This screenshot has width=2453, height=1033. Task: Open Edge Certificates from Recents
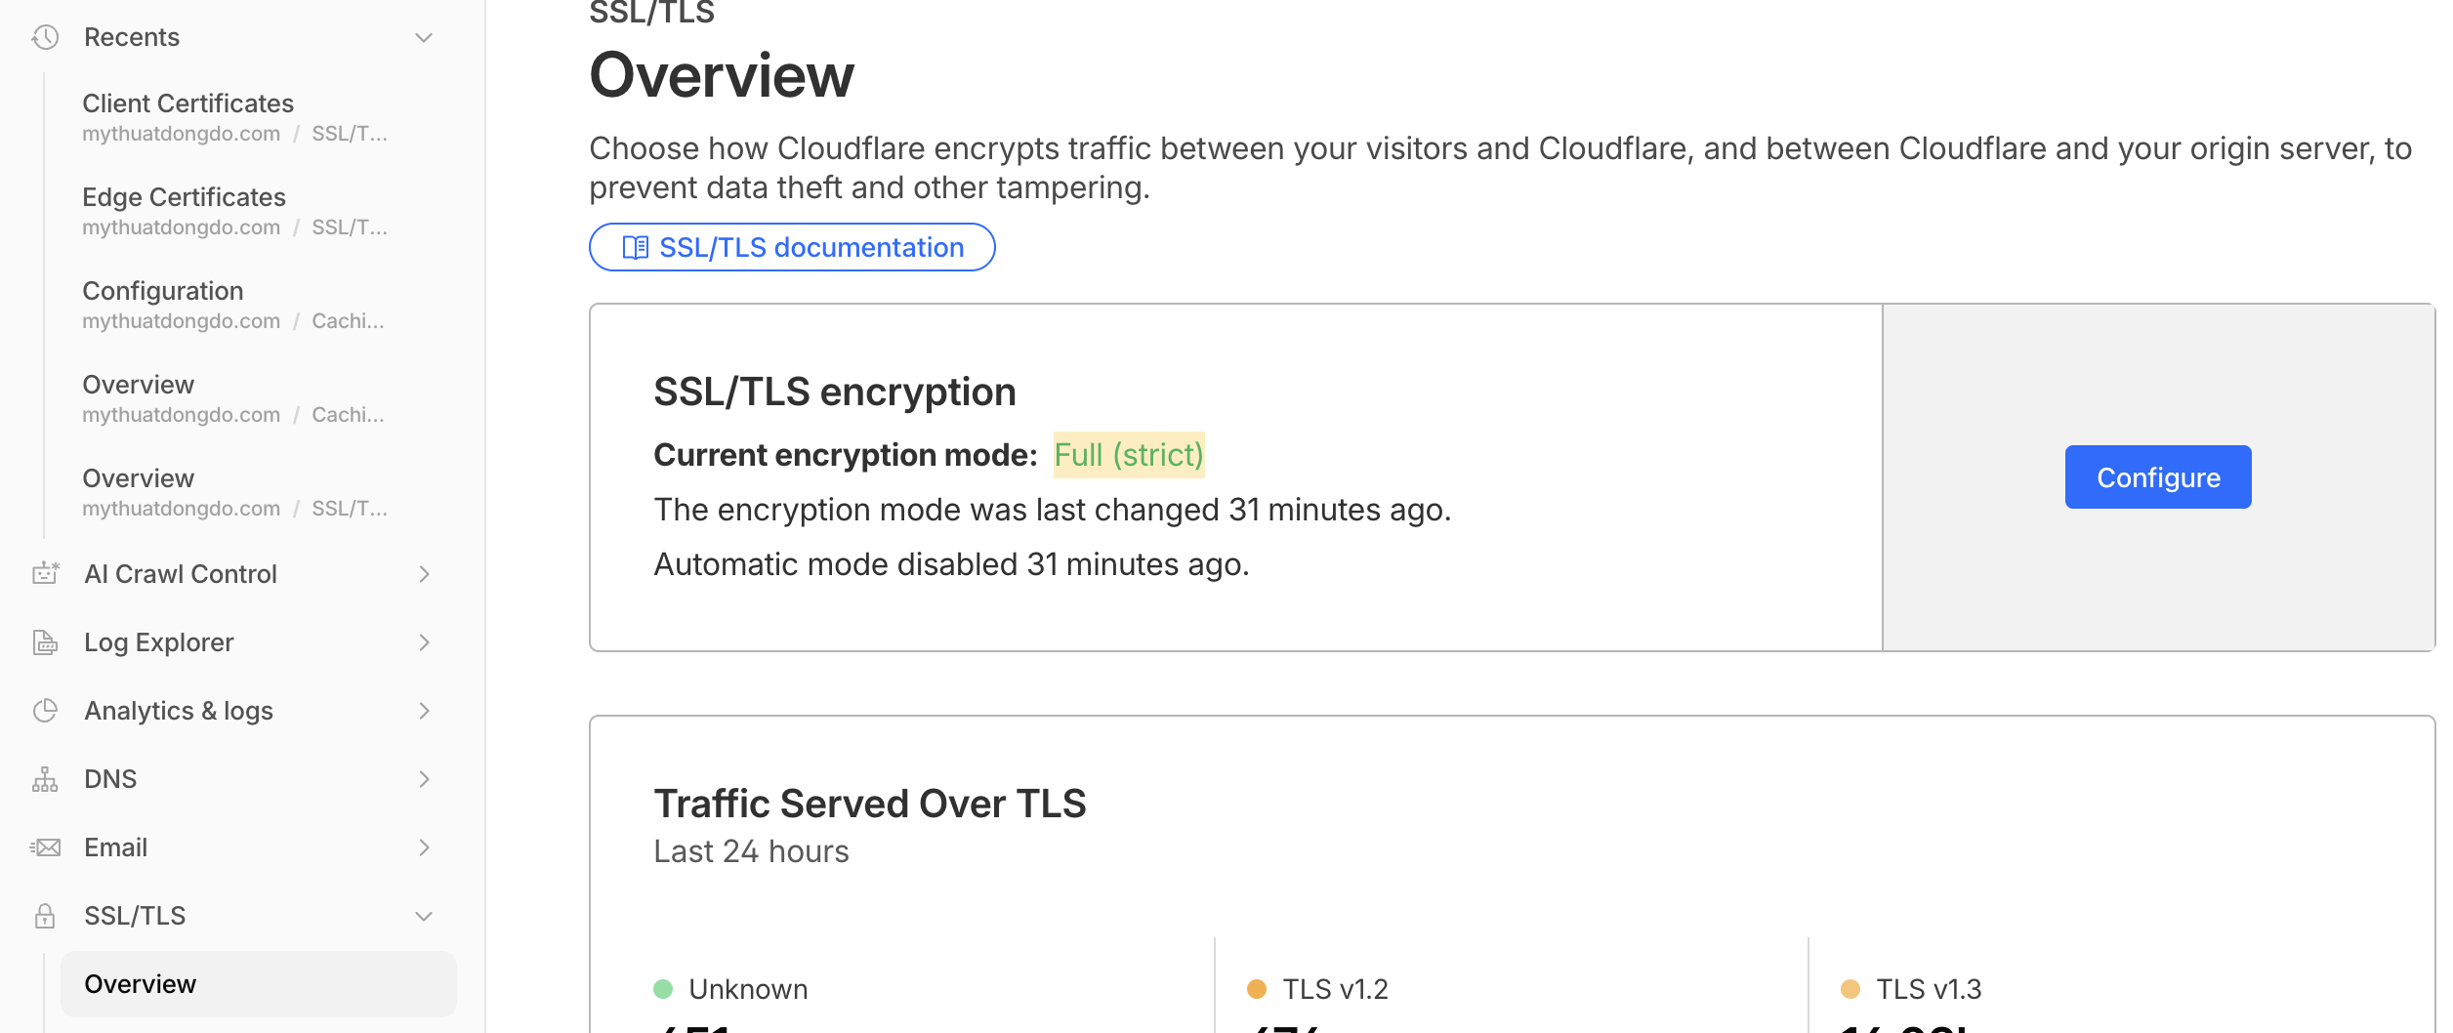[x=185, y=197]
